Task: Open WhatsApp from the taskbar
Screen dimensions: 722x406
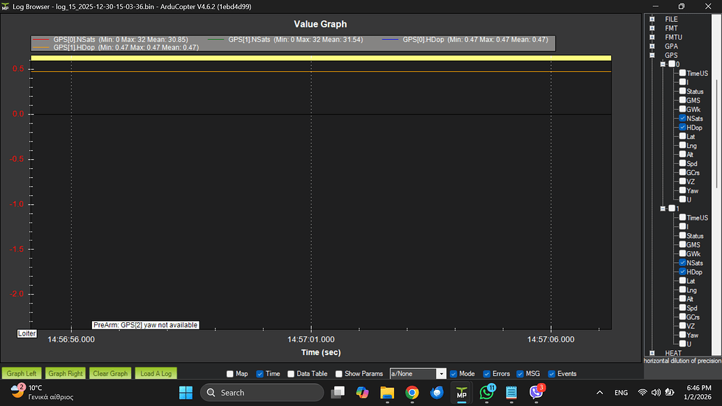Action: (x=486, y=393)
